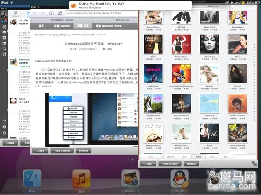The image size is (261, 195).
Task: Open the iPhoto app in the dock
Action: pyautogui.click(x=130, y=178)
